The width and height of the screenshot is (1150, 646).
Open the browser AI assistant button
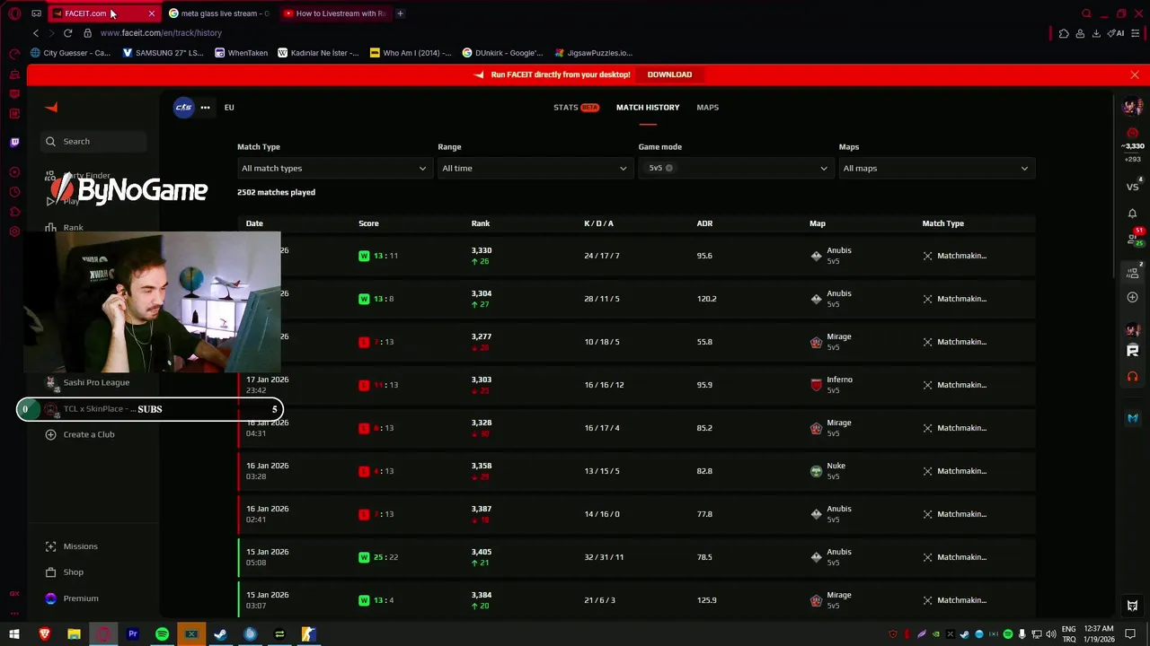coord(1116,33)
